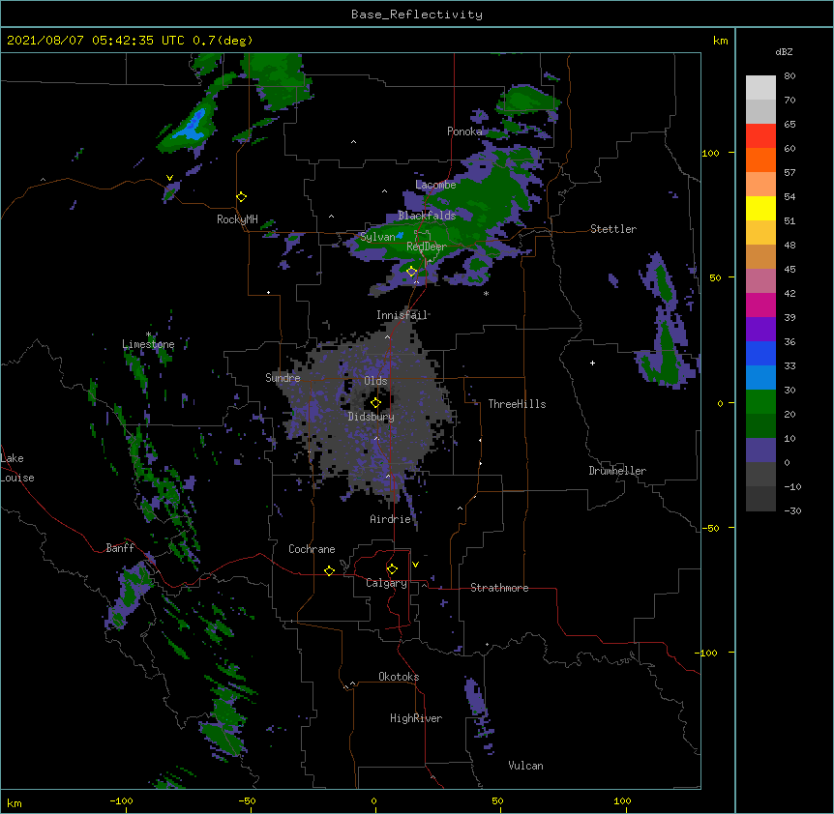
Task: Pick the purple 39 dBZ legend band
Action: point(760,330)
